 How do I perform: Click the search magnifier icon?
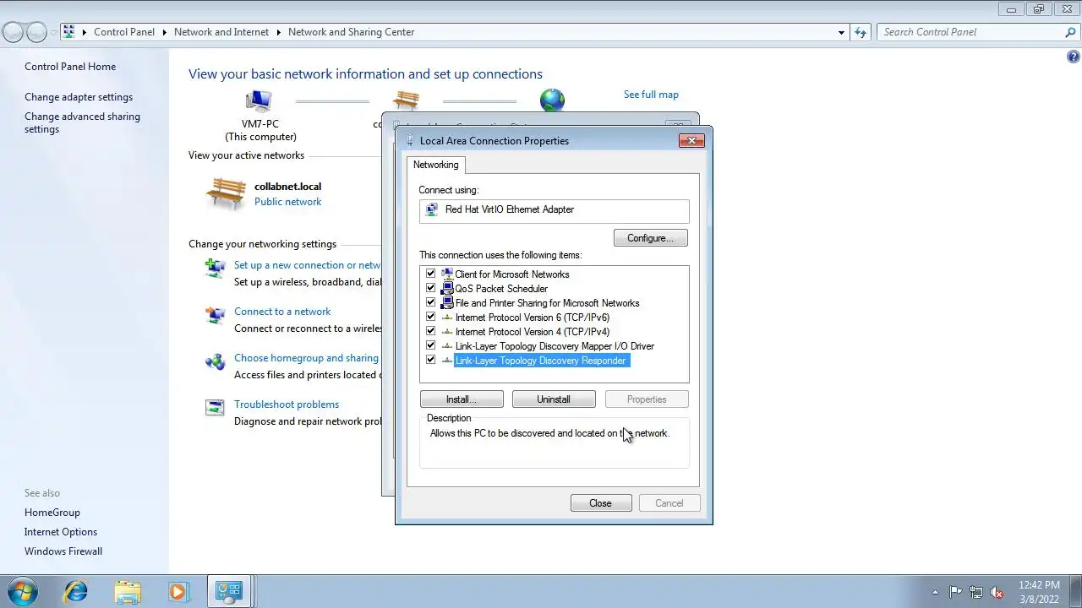[1070, 32]
